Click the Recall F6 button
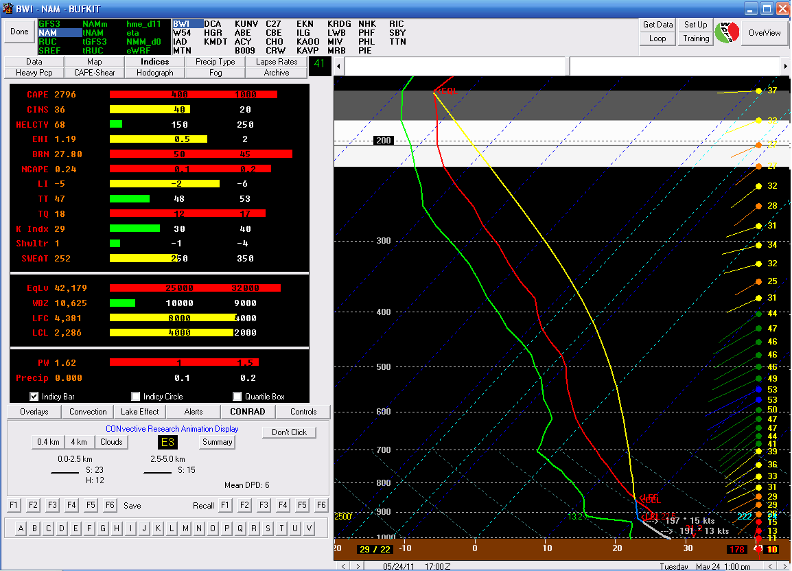 pos(321,505)
